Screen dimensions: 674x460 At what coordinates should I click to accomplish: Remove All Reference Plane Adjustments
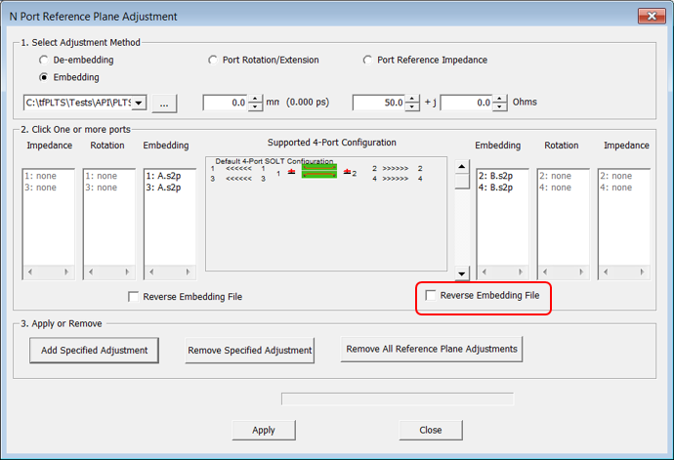point(433,349)
